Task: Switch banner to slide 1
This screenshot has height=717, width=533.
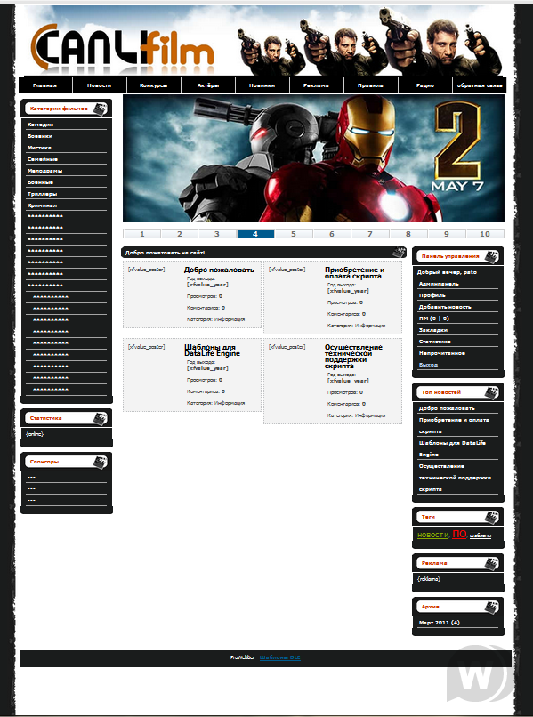Action: click(x=141, y=234)
